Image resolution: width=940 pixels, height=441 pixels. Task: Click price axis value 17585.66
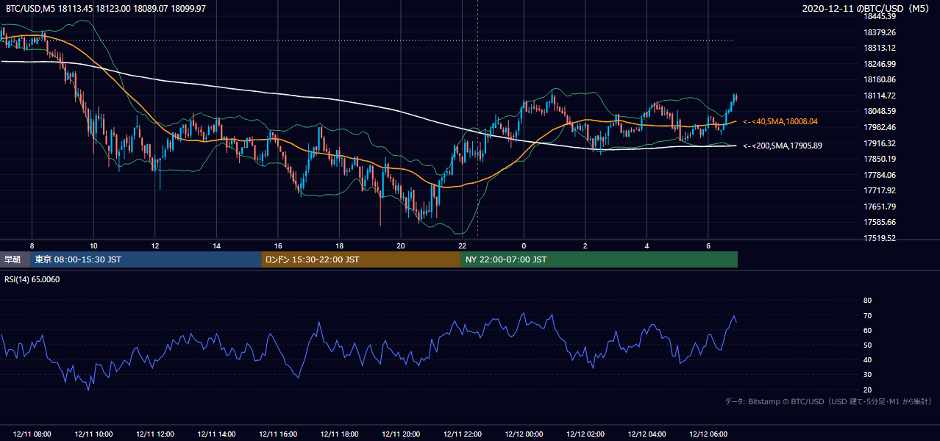click(x=880, y=222)
